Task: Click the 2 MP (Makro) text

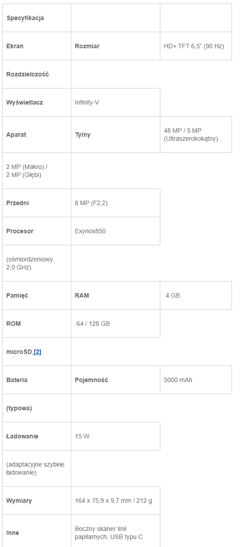Action: coord(27,167)
